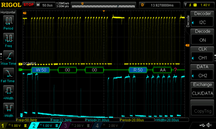Click the 125MSa/s sample rate text

pos(63,4)
